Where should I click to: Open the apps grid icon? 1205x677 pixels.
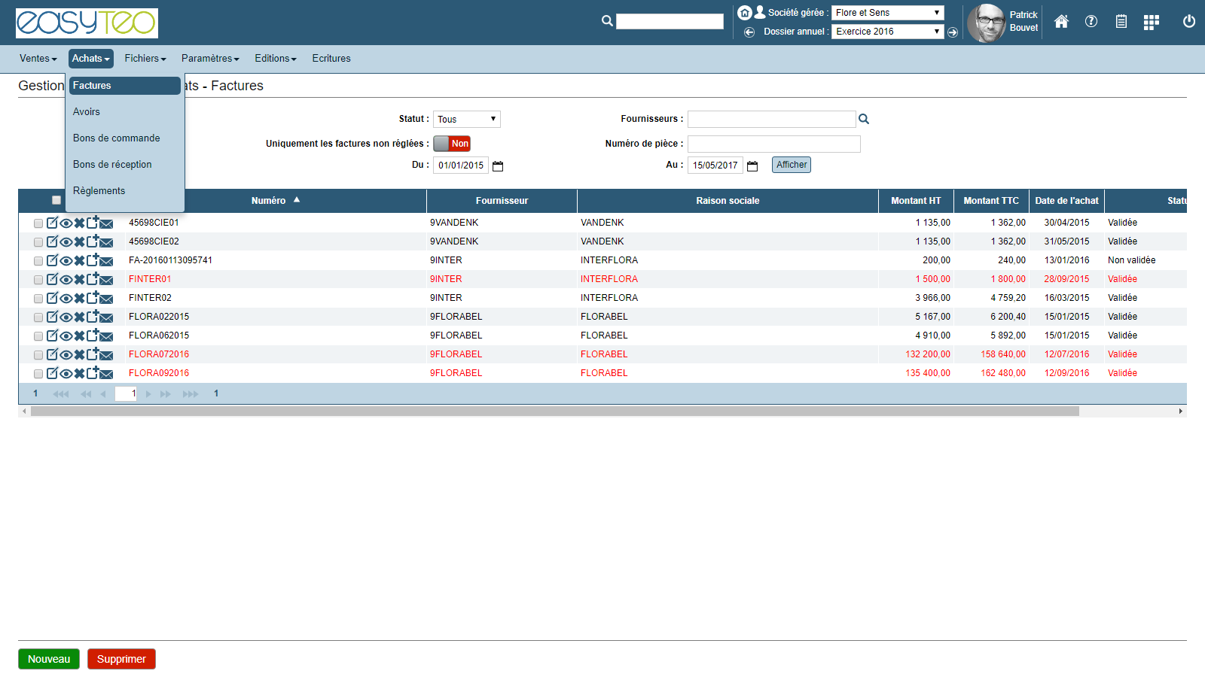pyautogui.click(x=1151, y=23)
